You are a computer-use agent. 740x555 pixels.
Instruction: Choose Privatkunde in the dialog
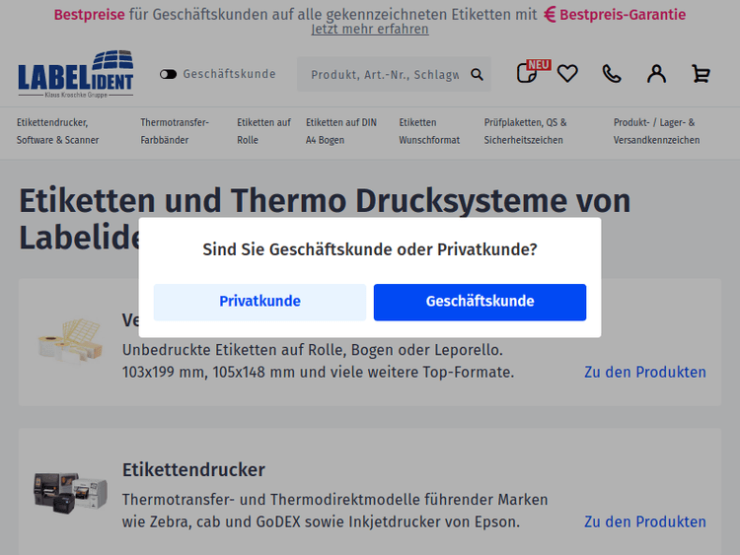(259, 302)
